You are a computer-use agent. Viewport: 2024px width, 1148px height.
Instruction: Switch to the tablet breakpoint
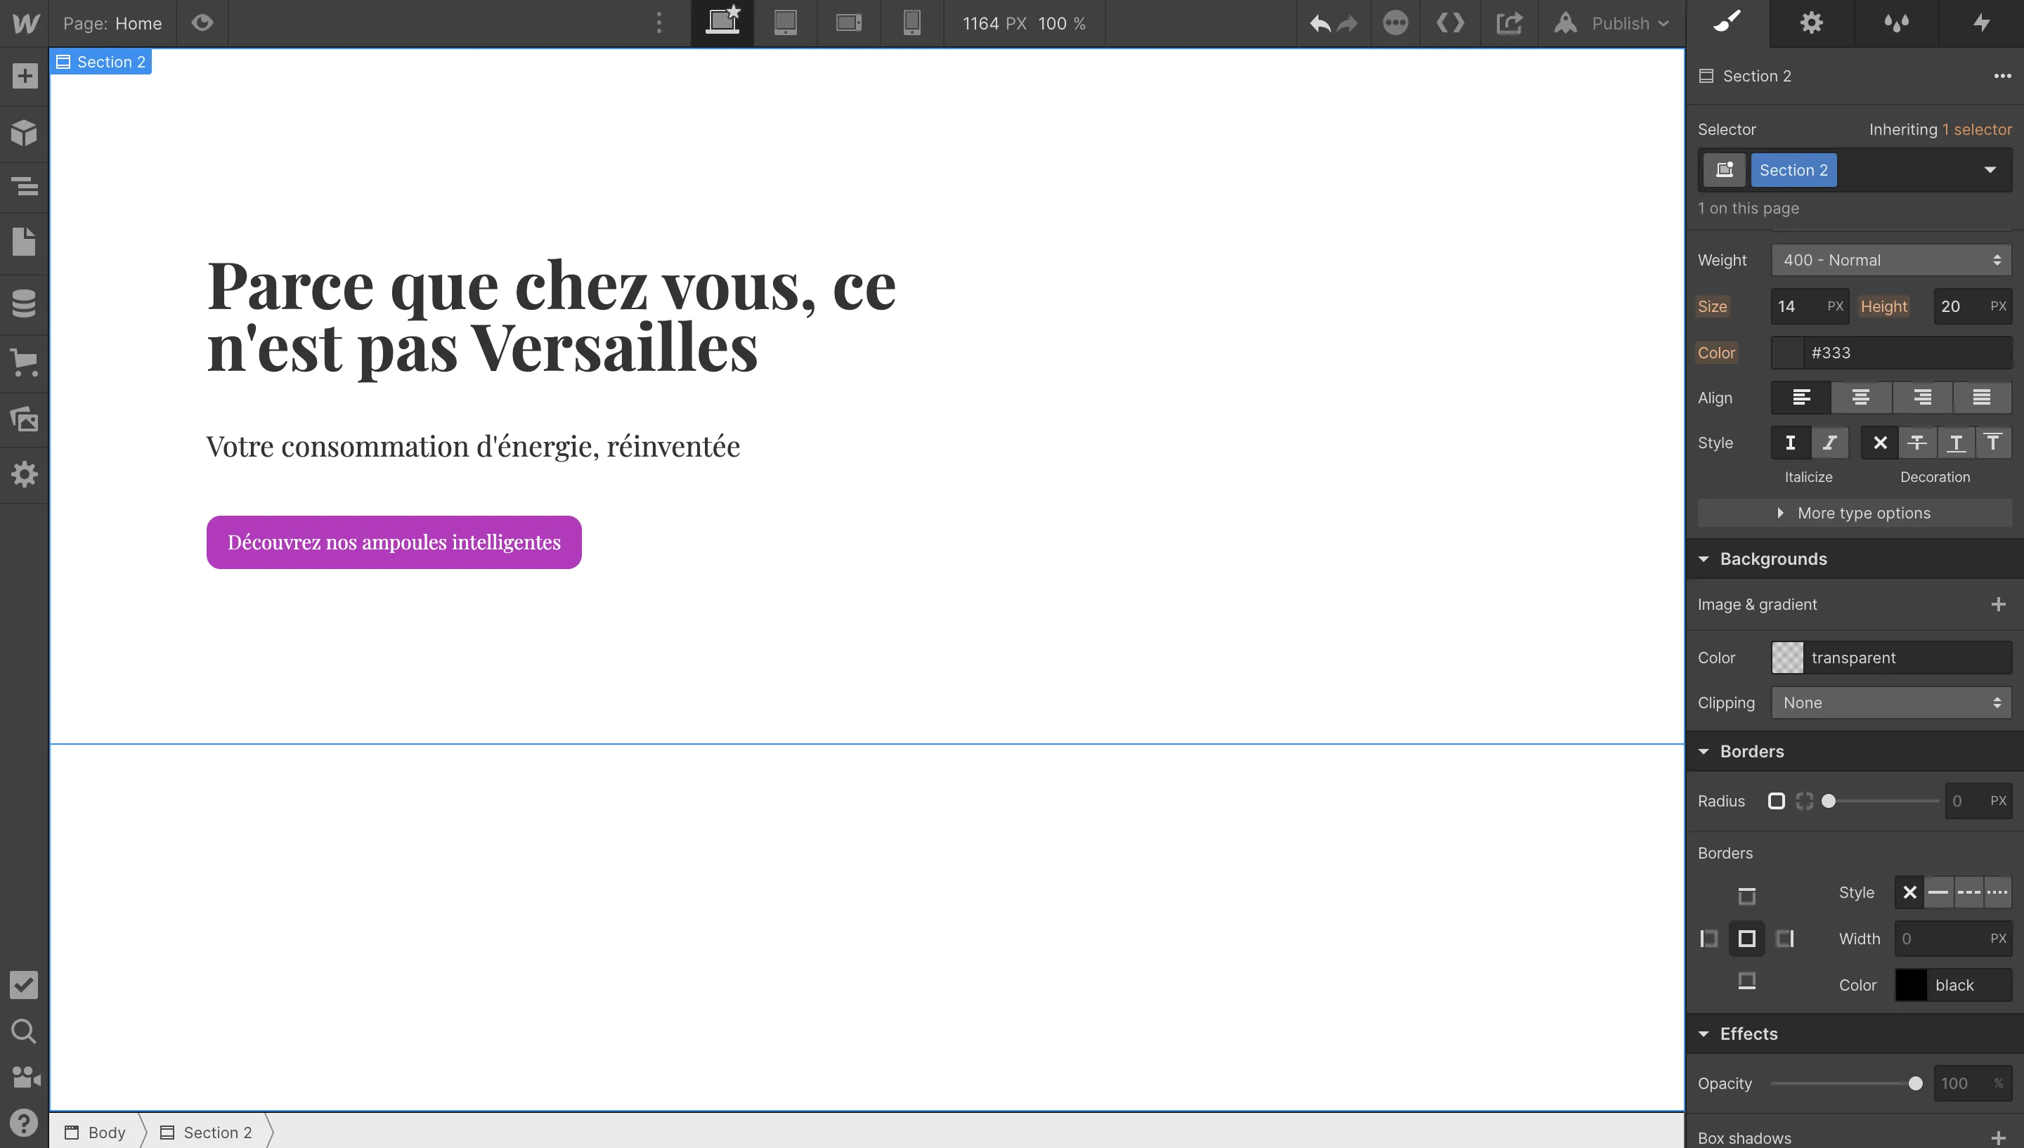[785, 23]
